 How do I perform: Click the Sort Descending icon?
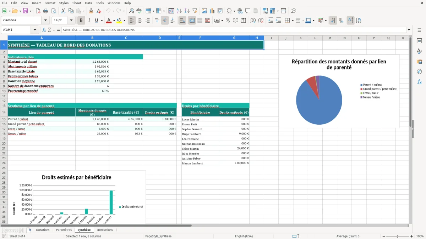point(187,11)
